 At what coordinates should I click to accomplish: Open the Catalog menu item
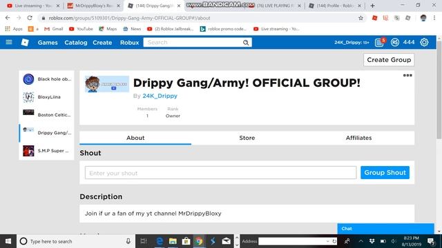coord(76,43)
